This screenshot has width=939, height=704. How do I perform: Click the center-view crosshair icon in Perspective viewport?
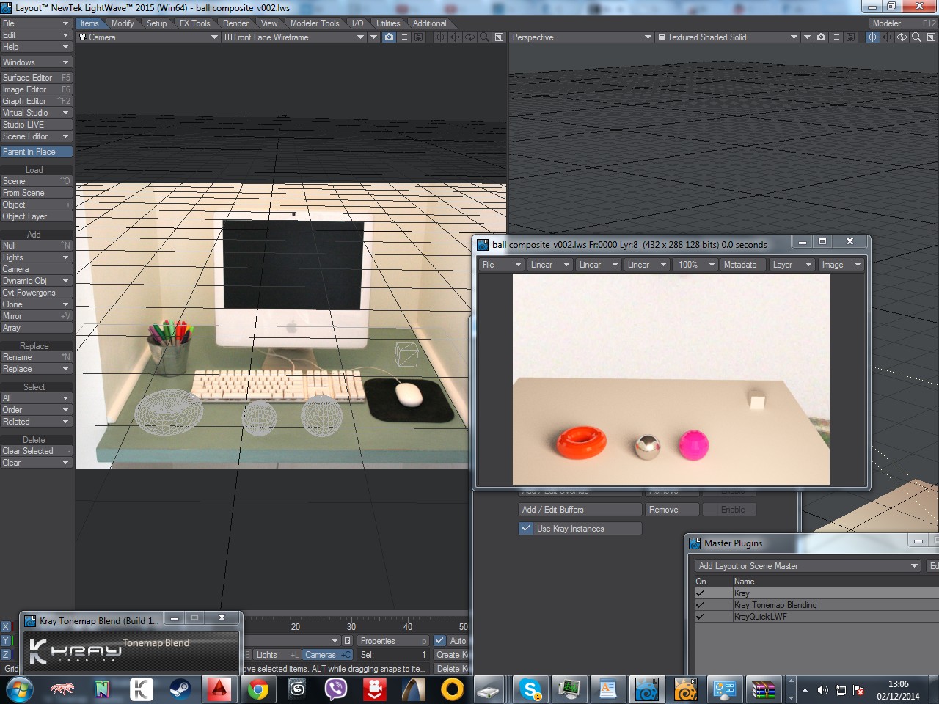[872, 37]
